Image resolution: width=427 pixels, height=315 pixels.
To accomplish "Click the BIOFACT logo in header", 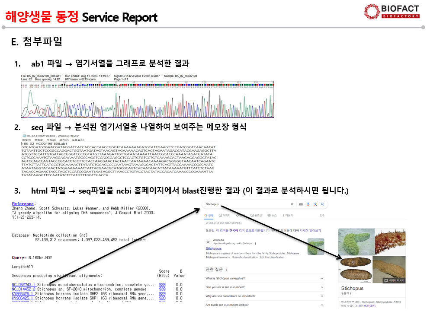I will (392, 12).
